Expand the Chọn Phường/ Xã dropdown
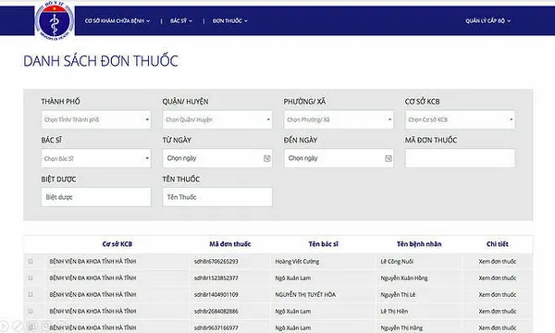The height and width of the screenshot is (333, 555). click(339, 119)
